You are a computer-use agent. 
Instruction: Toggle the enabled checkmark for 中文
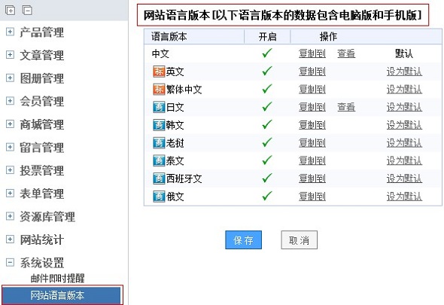click(266, 53)
